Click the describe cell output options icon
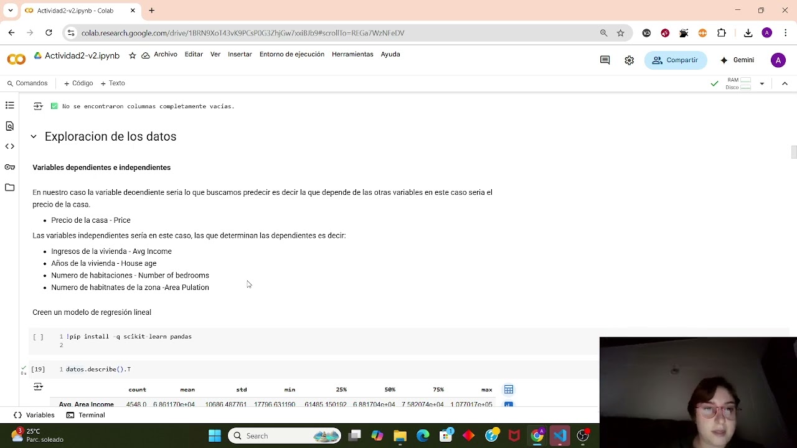This screenshot has width=797, height=448. [x=38, y=386]
